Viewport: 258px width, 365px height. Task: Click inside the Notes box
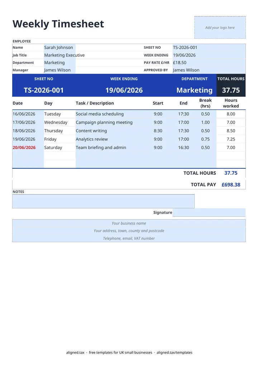104,201
